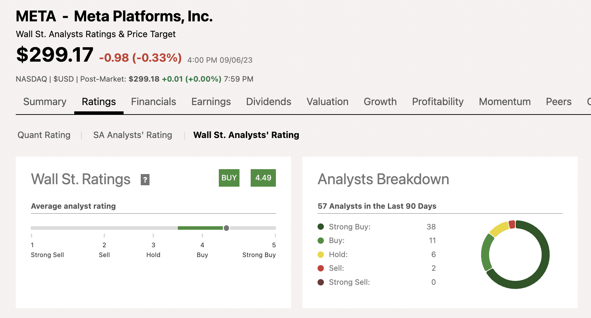Image resolution: width=591 pixels, height=318 pixels.
Task: Click the Strong Sell count 0
Action: coord(433,282)
